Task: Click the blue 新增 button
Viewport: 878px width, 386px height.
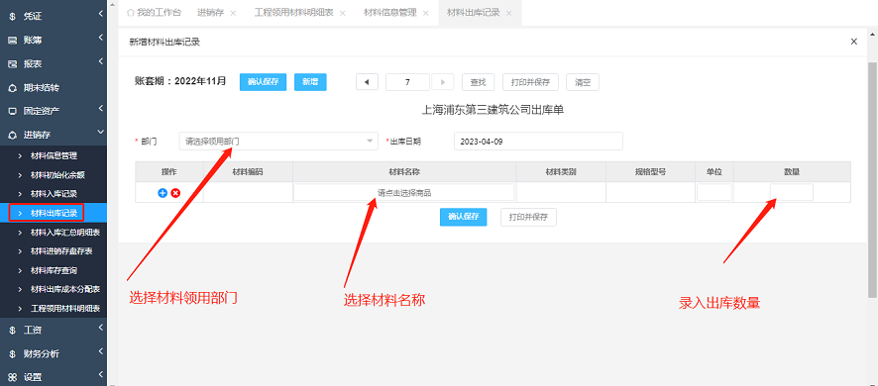Action: point(310,82)
